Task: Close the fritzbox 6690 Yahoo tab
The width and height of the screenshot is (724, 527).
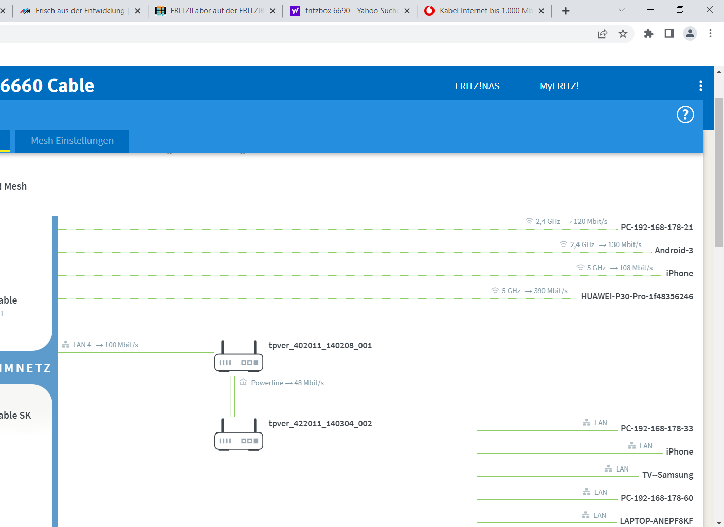Action: coord(407,11)
